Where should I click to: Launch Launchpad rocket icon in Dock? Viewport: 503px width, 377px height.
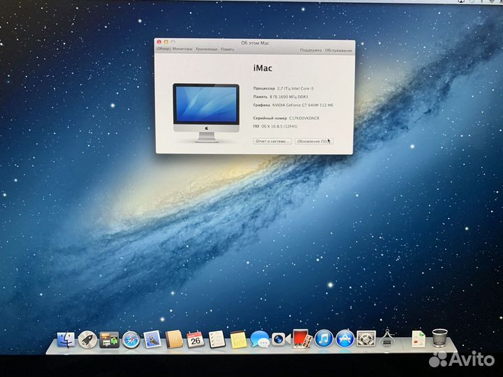tap(87, 340)
